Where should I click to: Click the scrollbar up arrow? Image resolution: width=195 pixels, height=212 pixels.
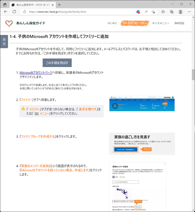tap(193, 17)
